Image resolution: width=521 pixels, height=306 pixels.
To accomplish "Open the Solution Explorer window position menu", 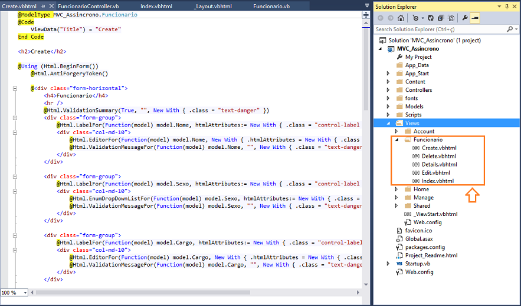I will click(x=499, y=6).
